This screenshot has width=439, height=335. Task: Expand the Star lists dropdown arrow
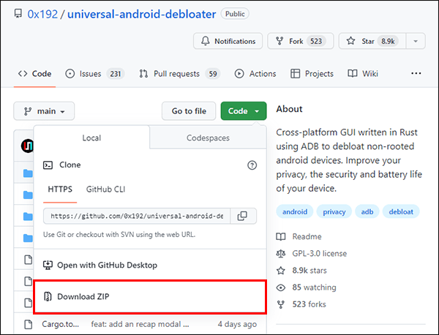pos(416,41)
